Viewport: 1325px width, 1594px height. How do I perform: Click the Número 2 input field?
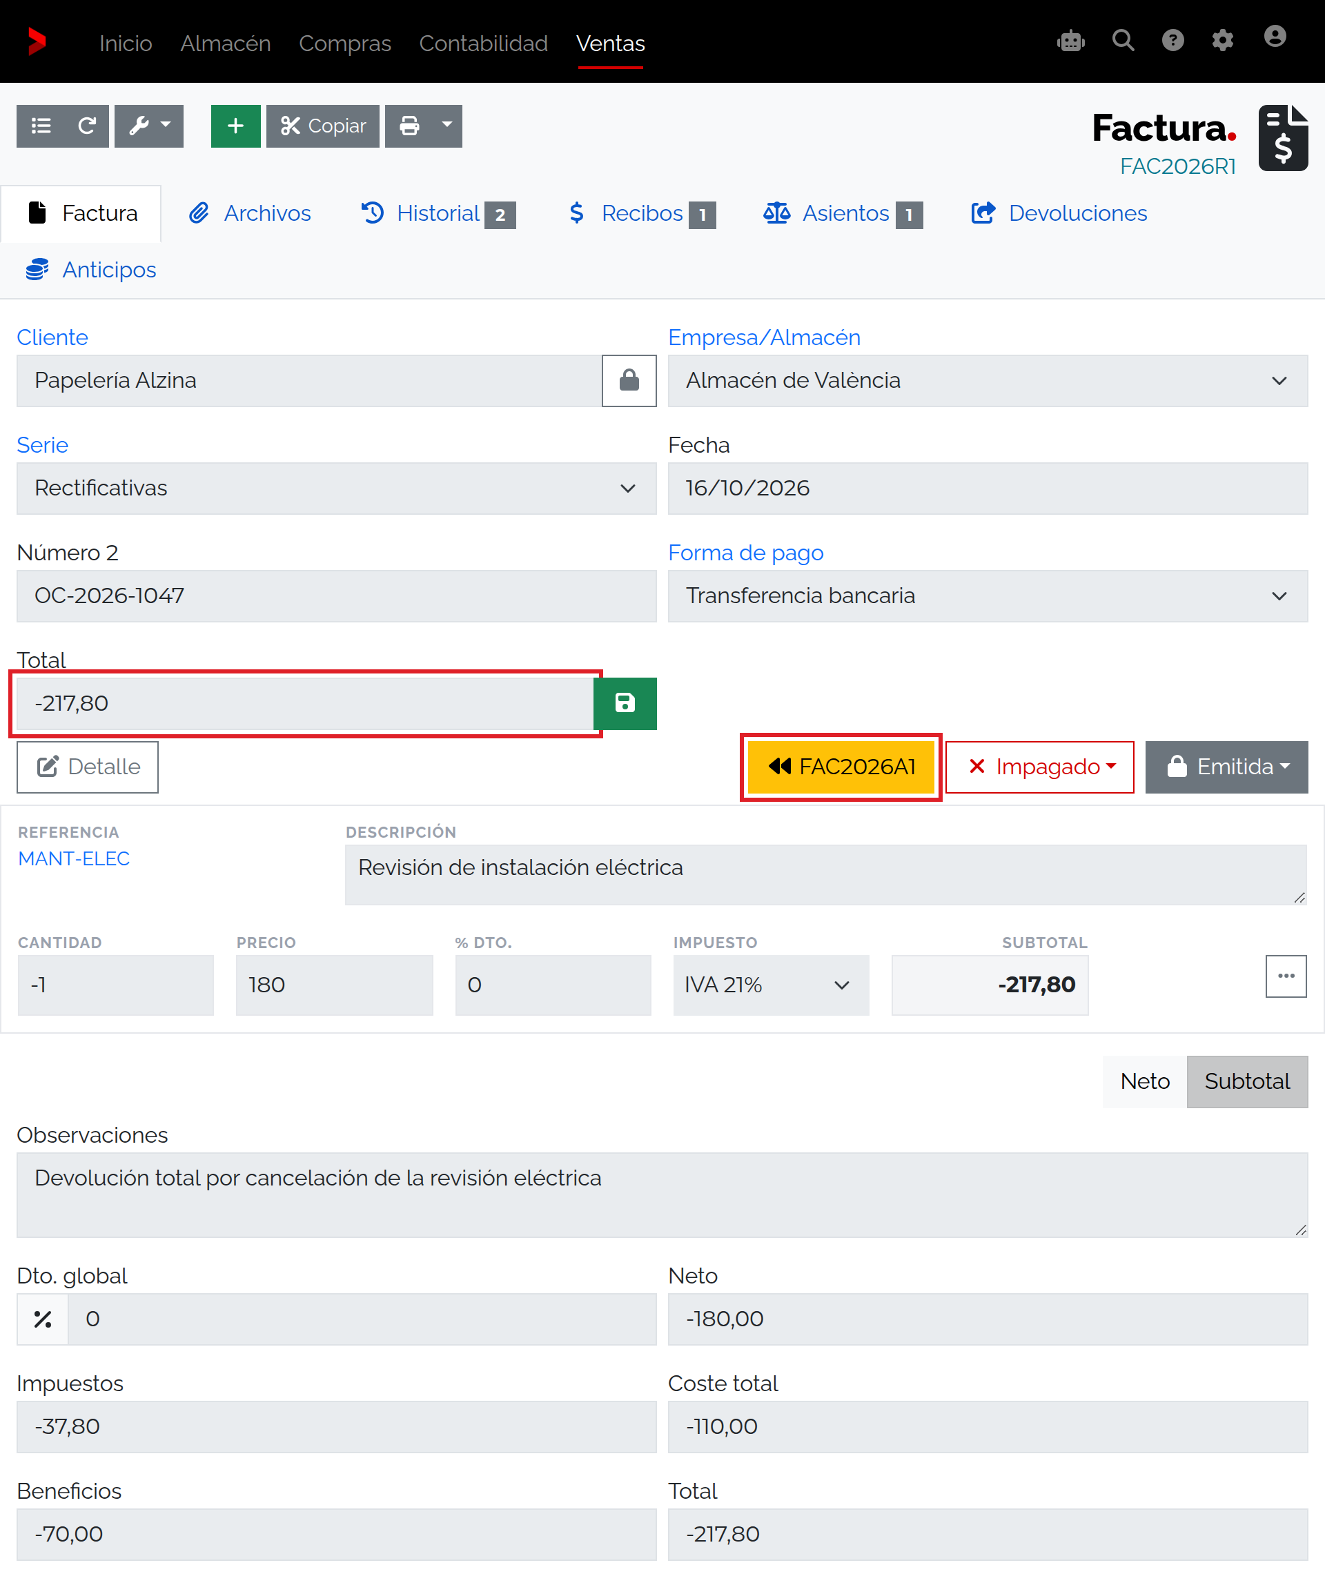pos(336,596)
